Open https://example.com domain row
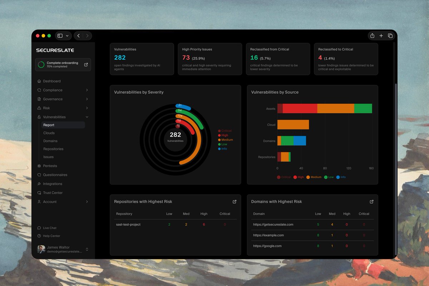This screenshot has height=286, width=429. (x=312, y=235)
